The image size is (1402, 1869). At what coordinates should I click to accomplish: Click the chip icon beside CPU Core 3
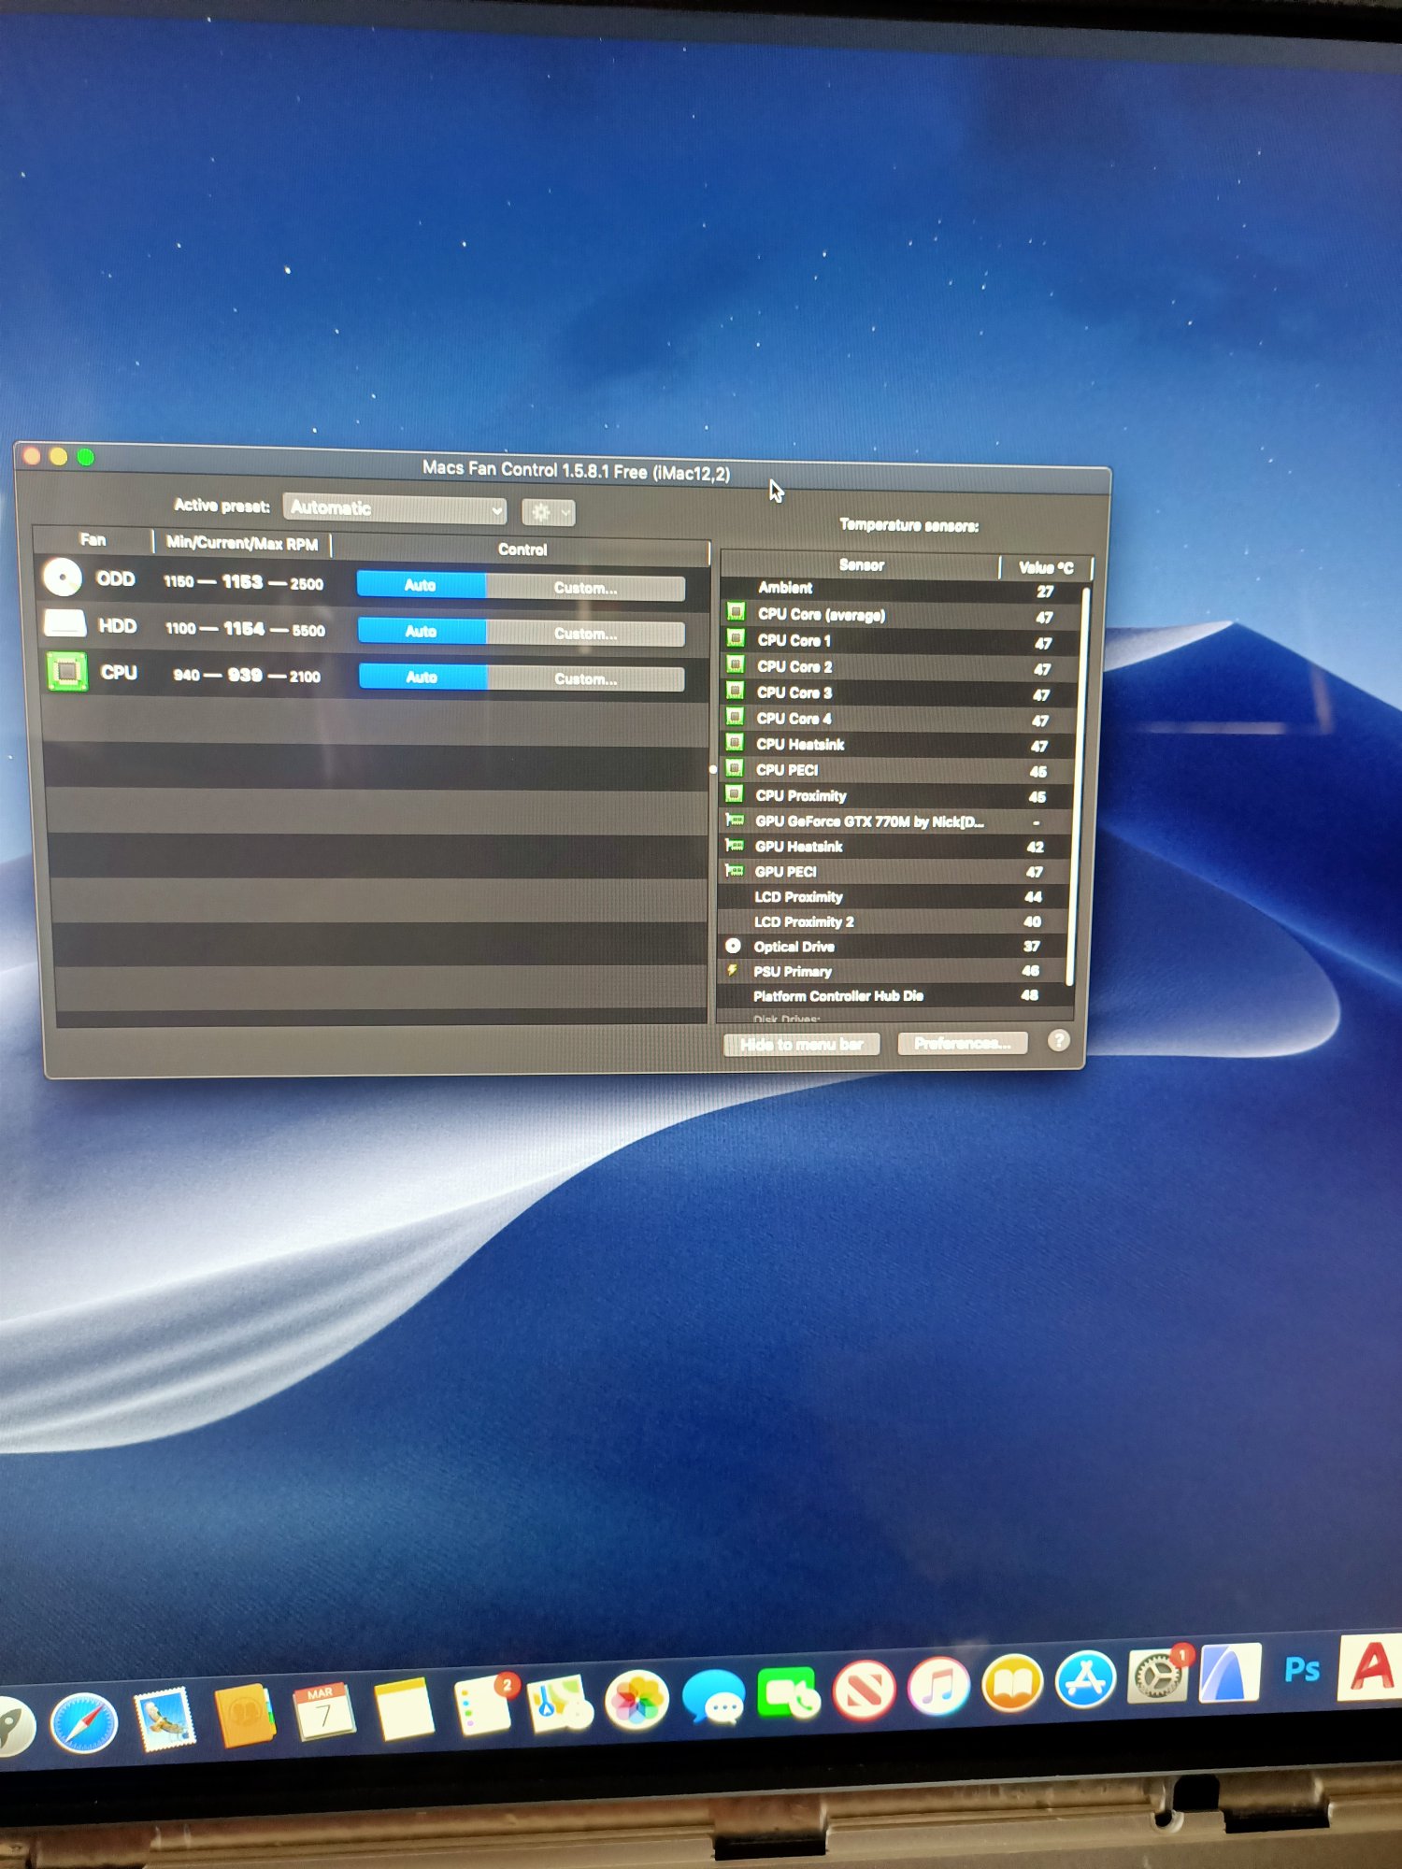coord(736,691)
